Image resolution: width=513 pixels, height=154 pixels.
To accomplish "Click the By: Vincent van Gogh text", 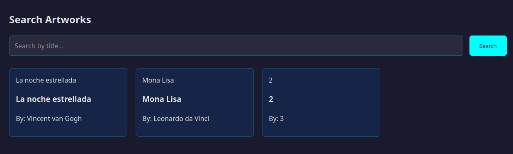I will coord(49,118).
